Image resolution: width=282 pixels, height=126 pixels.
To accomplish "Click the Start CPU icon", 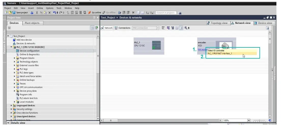I will click(x=124, y=12).
